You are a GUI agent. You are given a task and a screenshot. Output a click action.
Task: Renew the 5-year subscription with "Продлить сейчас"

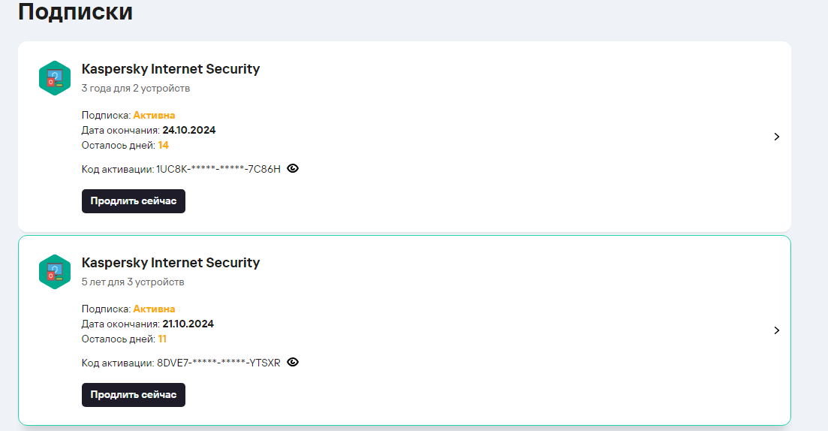pos(134,395)
